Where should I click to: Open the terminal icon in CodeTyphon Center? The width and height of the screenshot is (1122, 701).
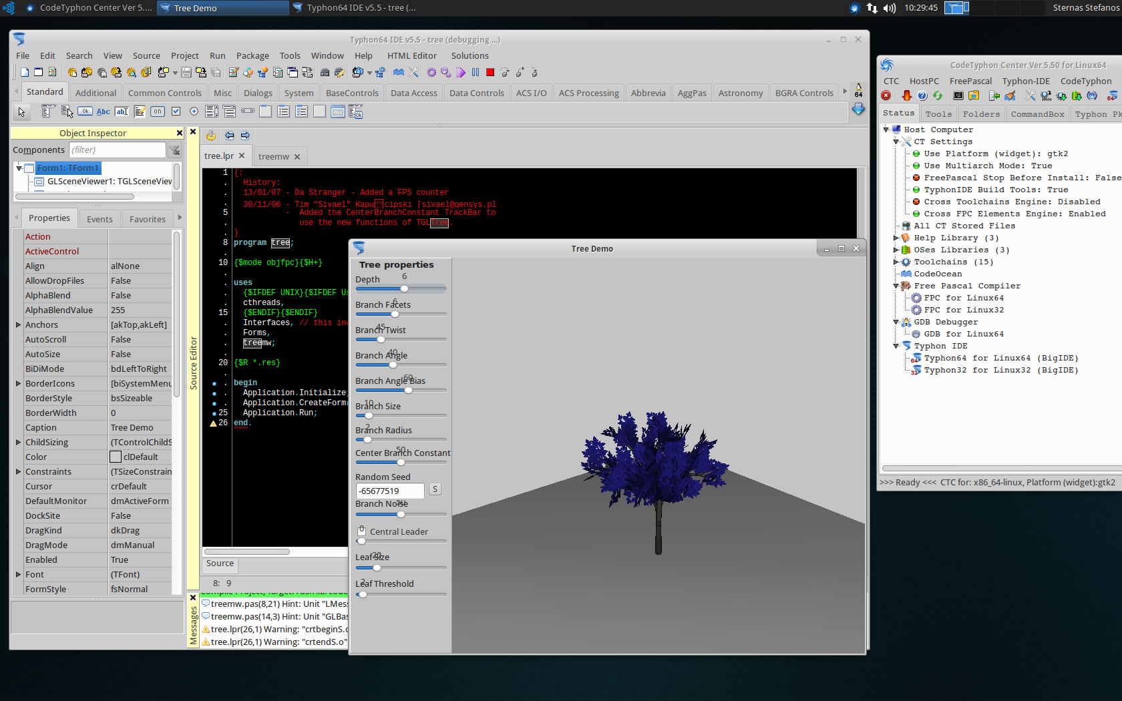point(958,96)
